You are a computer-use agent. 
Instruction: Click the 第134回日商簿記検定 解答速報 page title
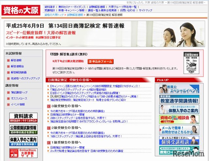click(86, 26)
